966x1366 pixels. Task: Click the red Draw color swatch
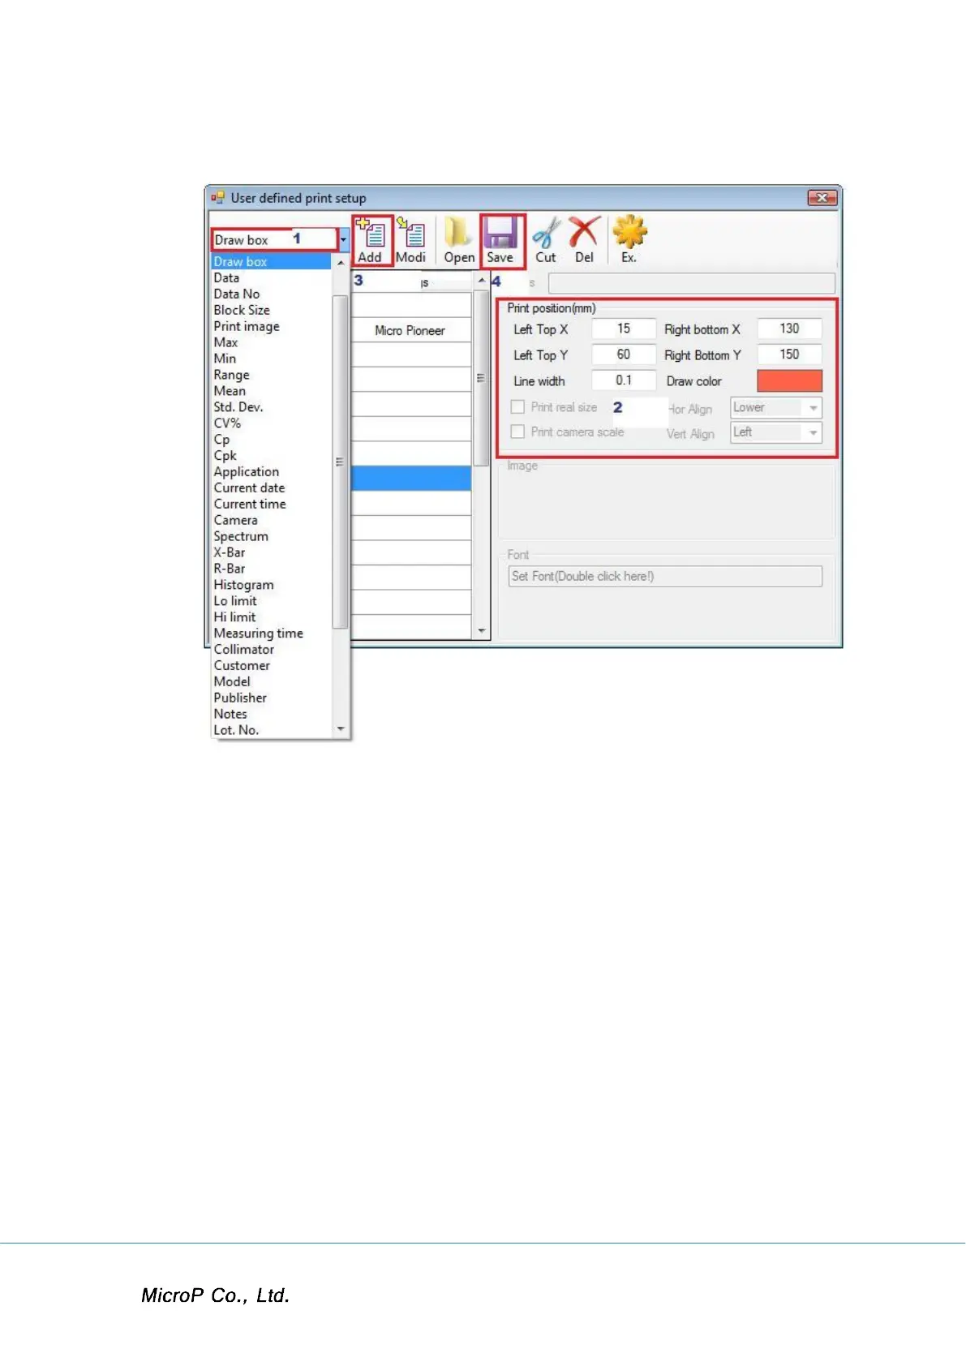[789, 380]
